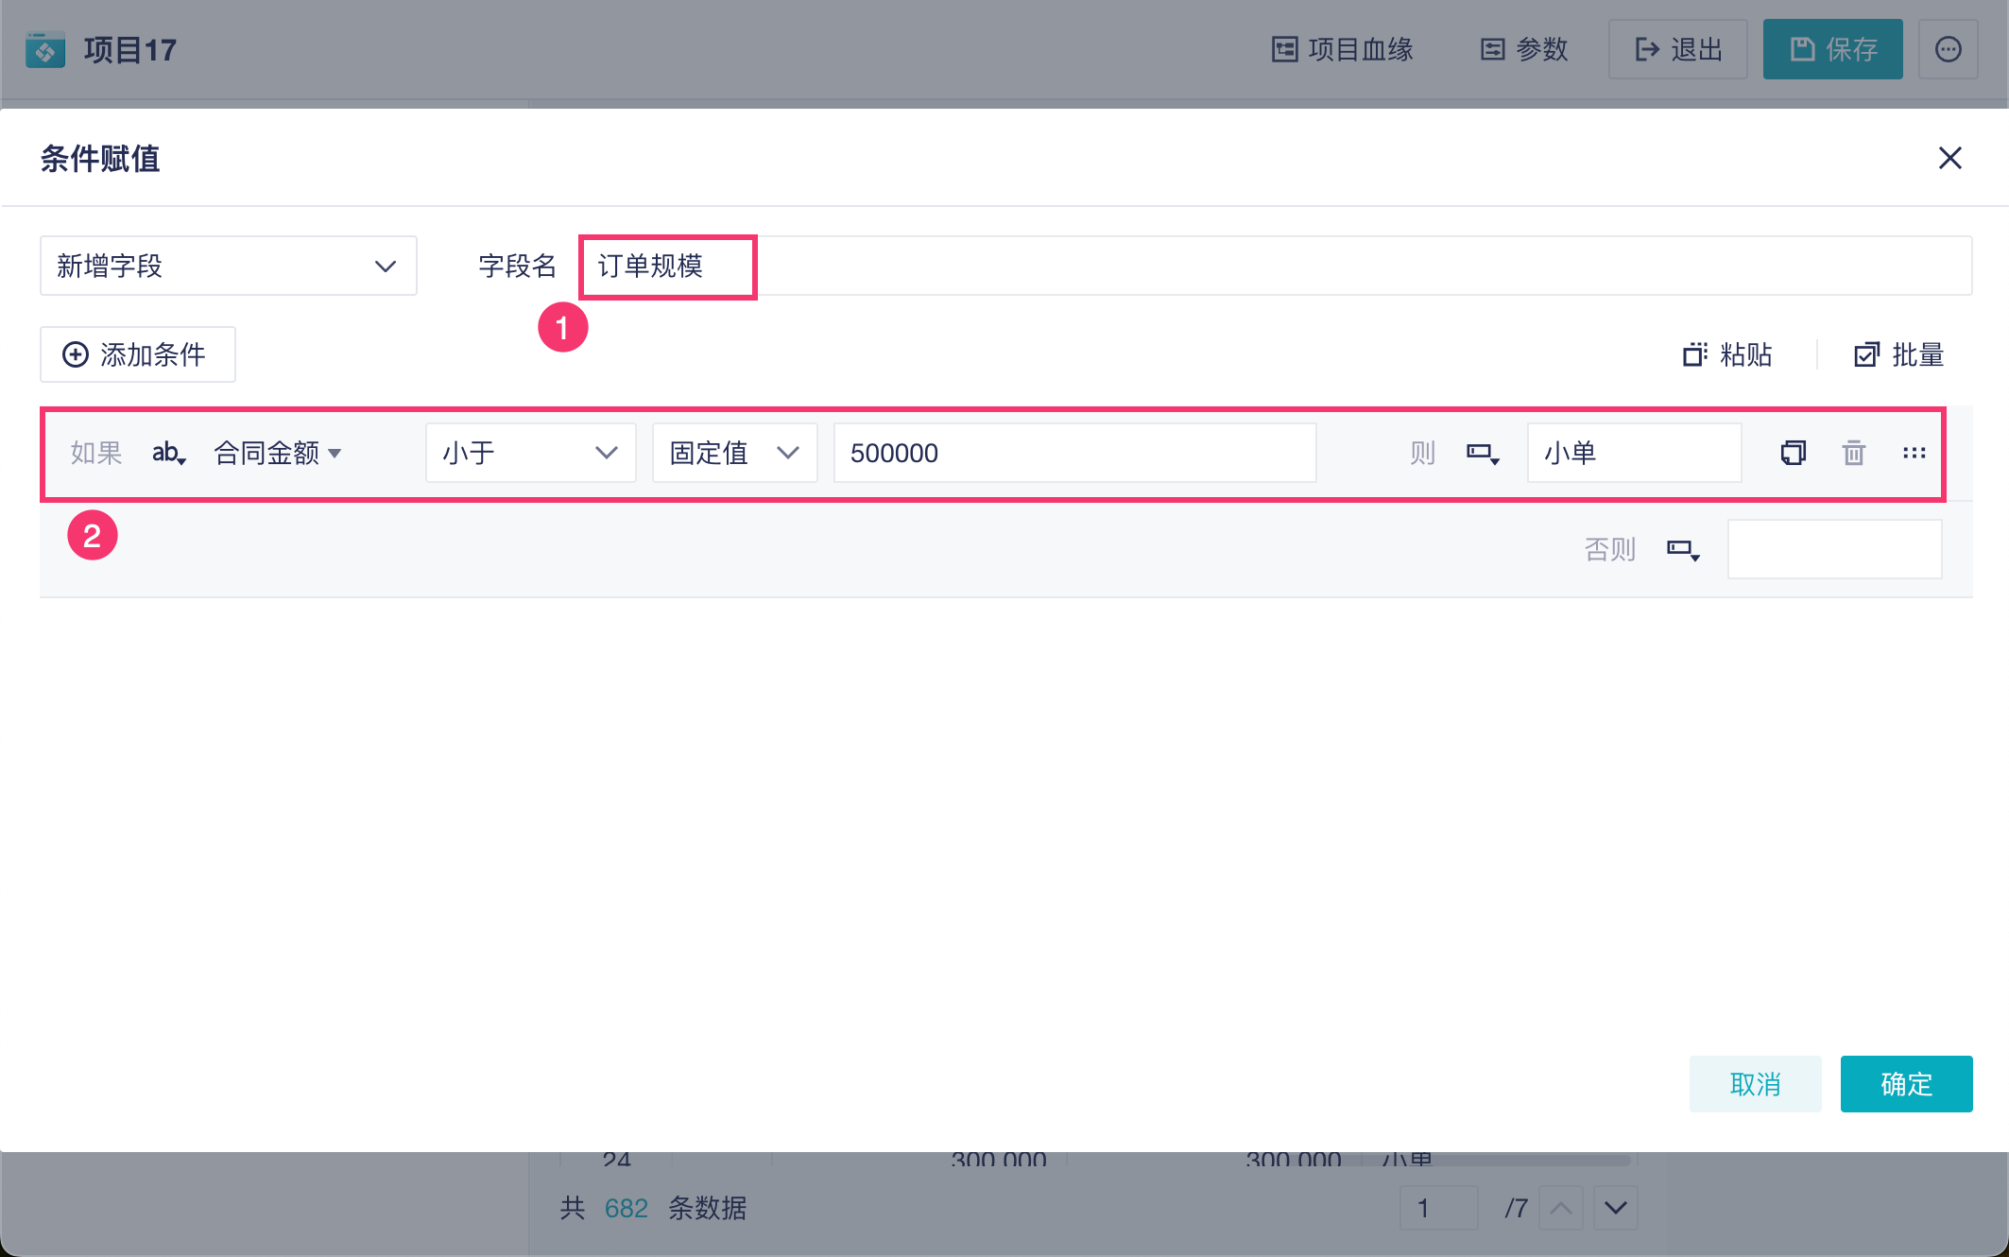This screenshot has height=1257, width=2009.
Task: Expand the 合同金额 field selector
Action: pos(278,453)
